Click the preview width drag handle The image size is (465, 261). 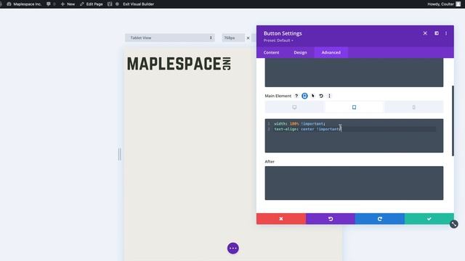[119, 154]
